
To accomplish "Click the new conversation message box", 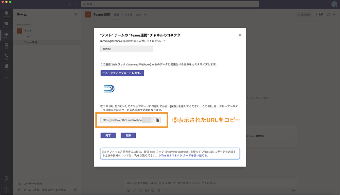I will [210, 183].
